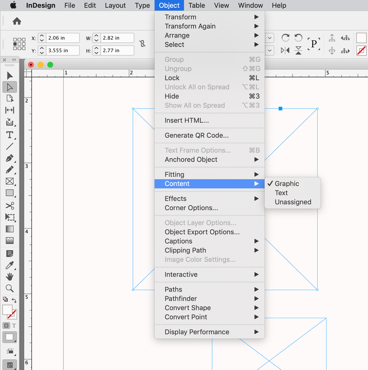The image size is (368, 370).
Task: Click the Select Content icon
Action: [x=332, y=50]
